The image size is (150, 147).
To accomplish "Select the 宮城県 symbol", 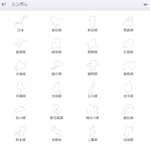I will pos(128,133).
